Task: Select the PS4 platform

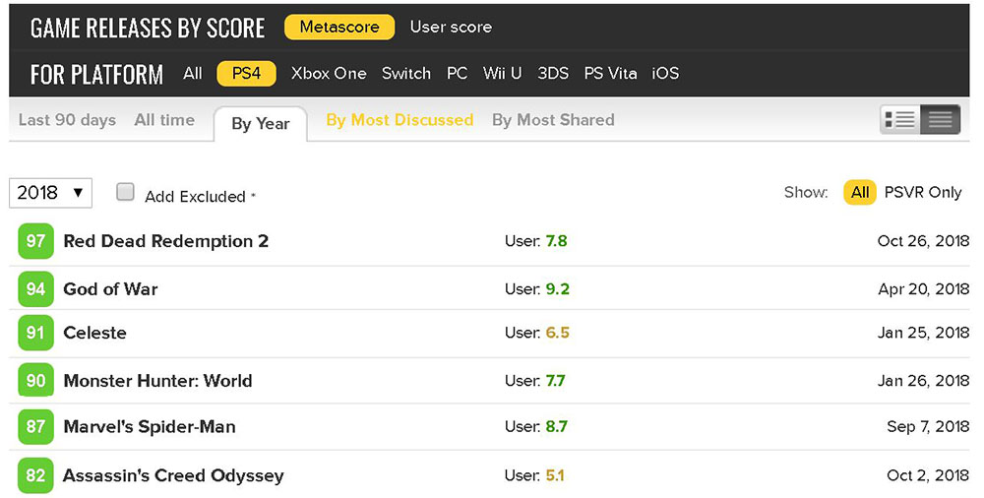Action: pos(247,74)
